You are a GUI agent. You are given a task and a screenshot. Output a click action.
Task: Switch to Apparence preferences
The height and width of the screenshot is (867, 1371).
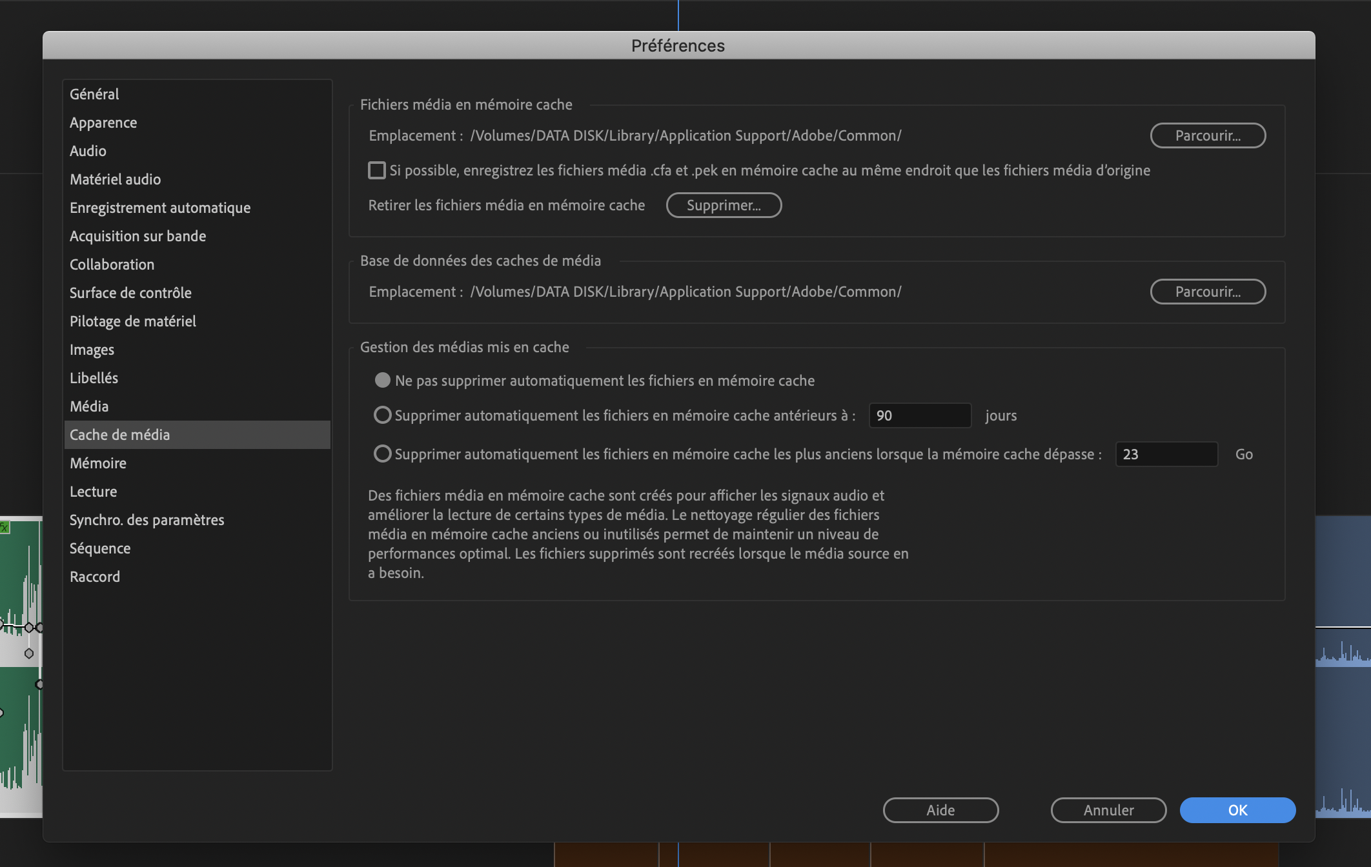point(103,123)
